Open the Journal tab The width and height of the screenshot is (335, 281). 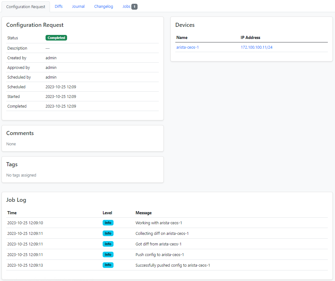(78, 7)
